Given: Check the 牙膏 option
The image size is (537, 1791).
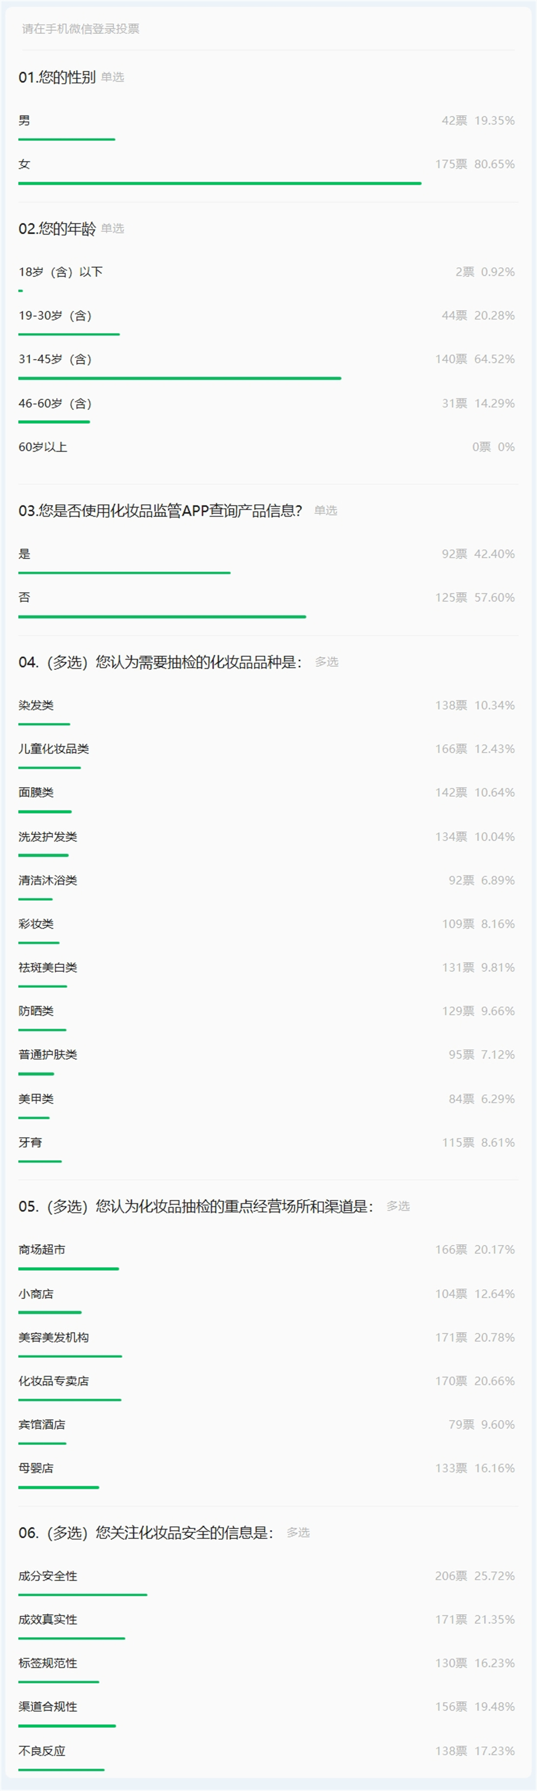Looking at the screenshot, I should point(30,1142).
